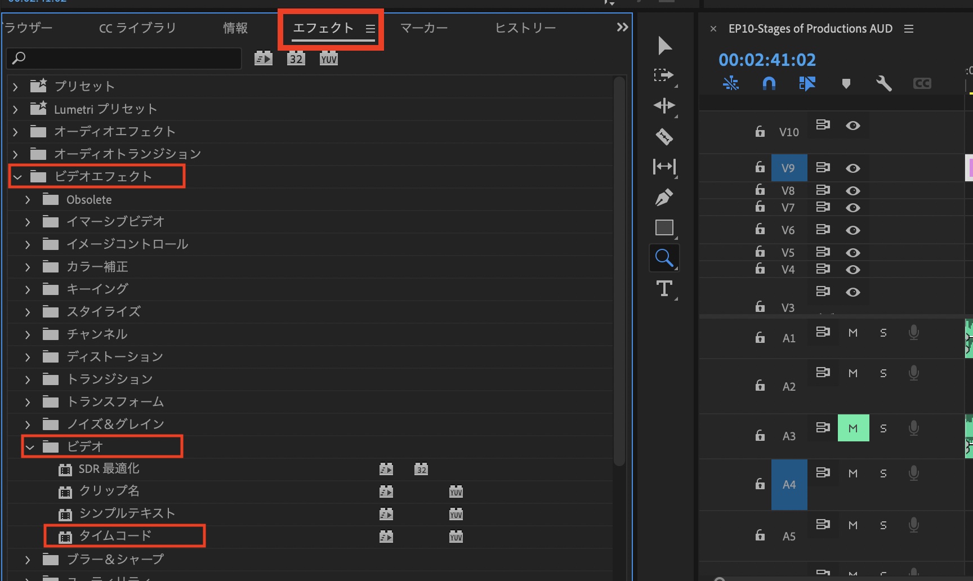Switch to the マーカー tab

point(424,27)
